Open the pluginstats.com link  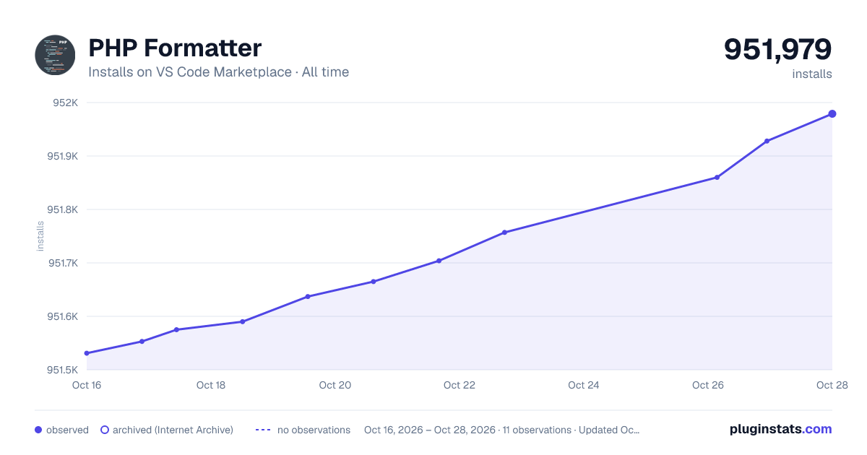(x=780, y=429)
